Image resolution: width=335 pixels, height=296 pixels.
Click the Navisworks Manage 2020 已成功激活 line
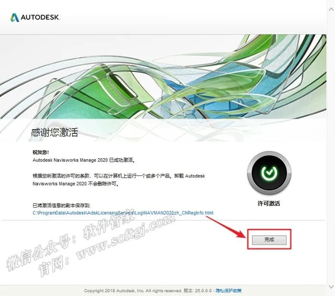tap(84, 160)
